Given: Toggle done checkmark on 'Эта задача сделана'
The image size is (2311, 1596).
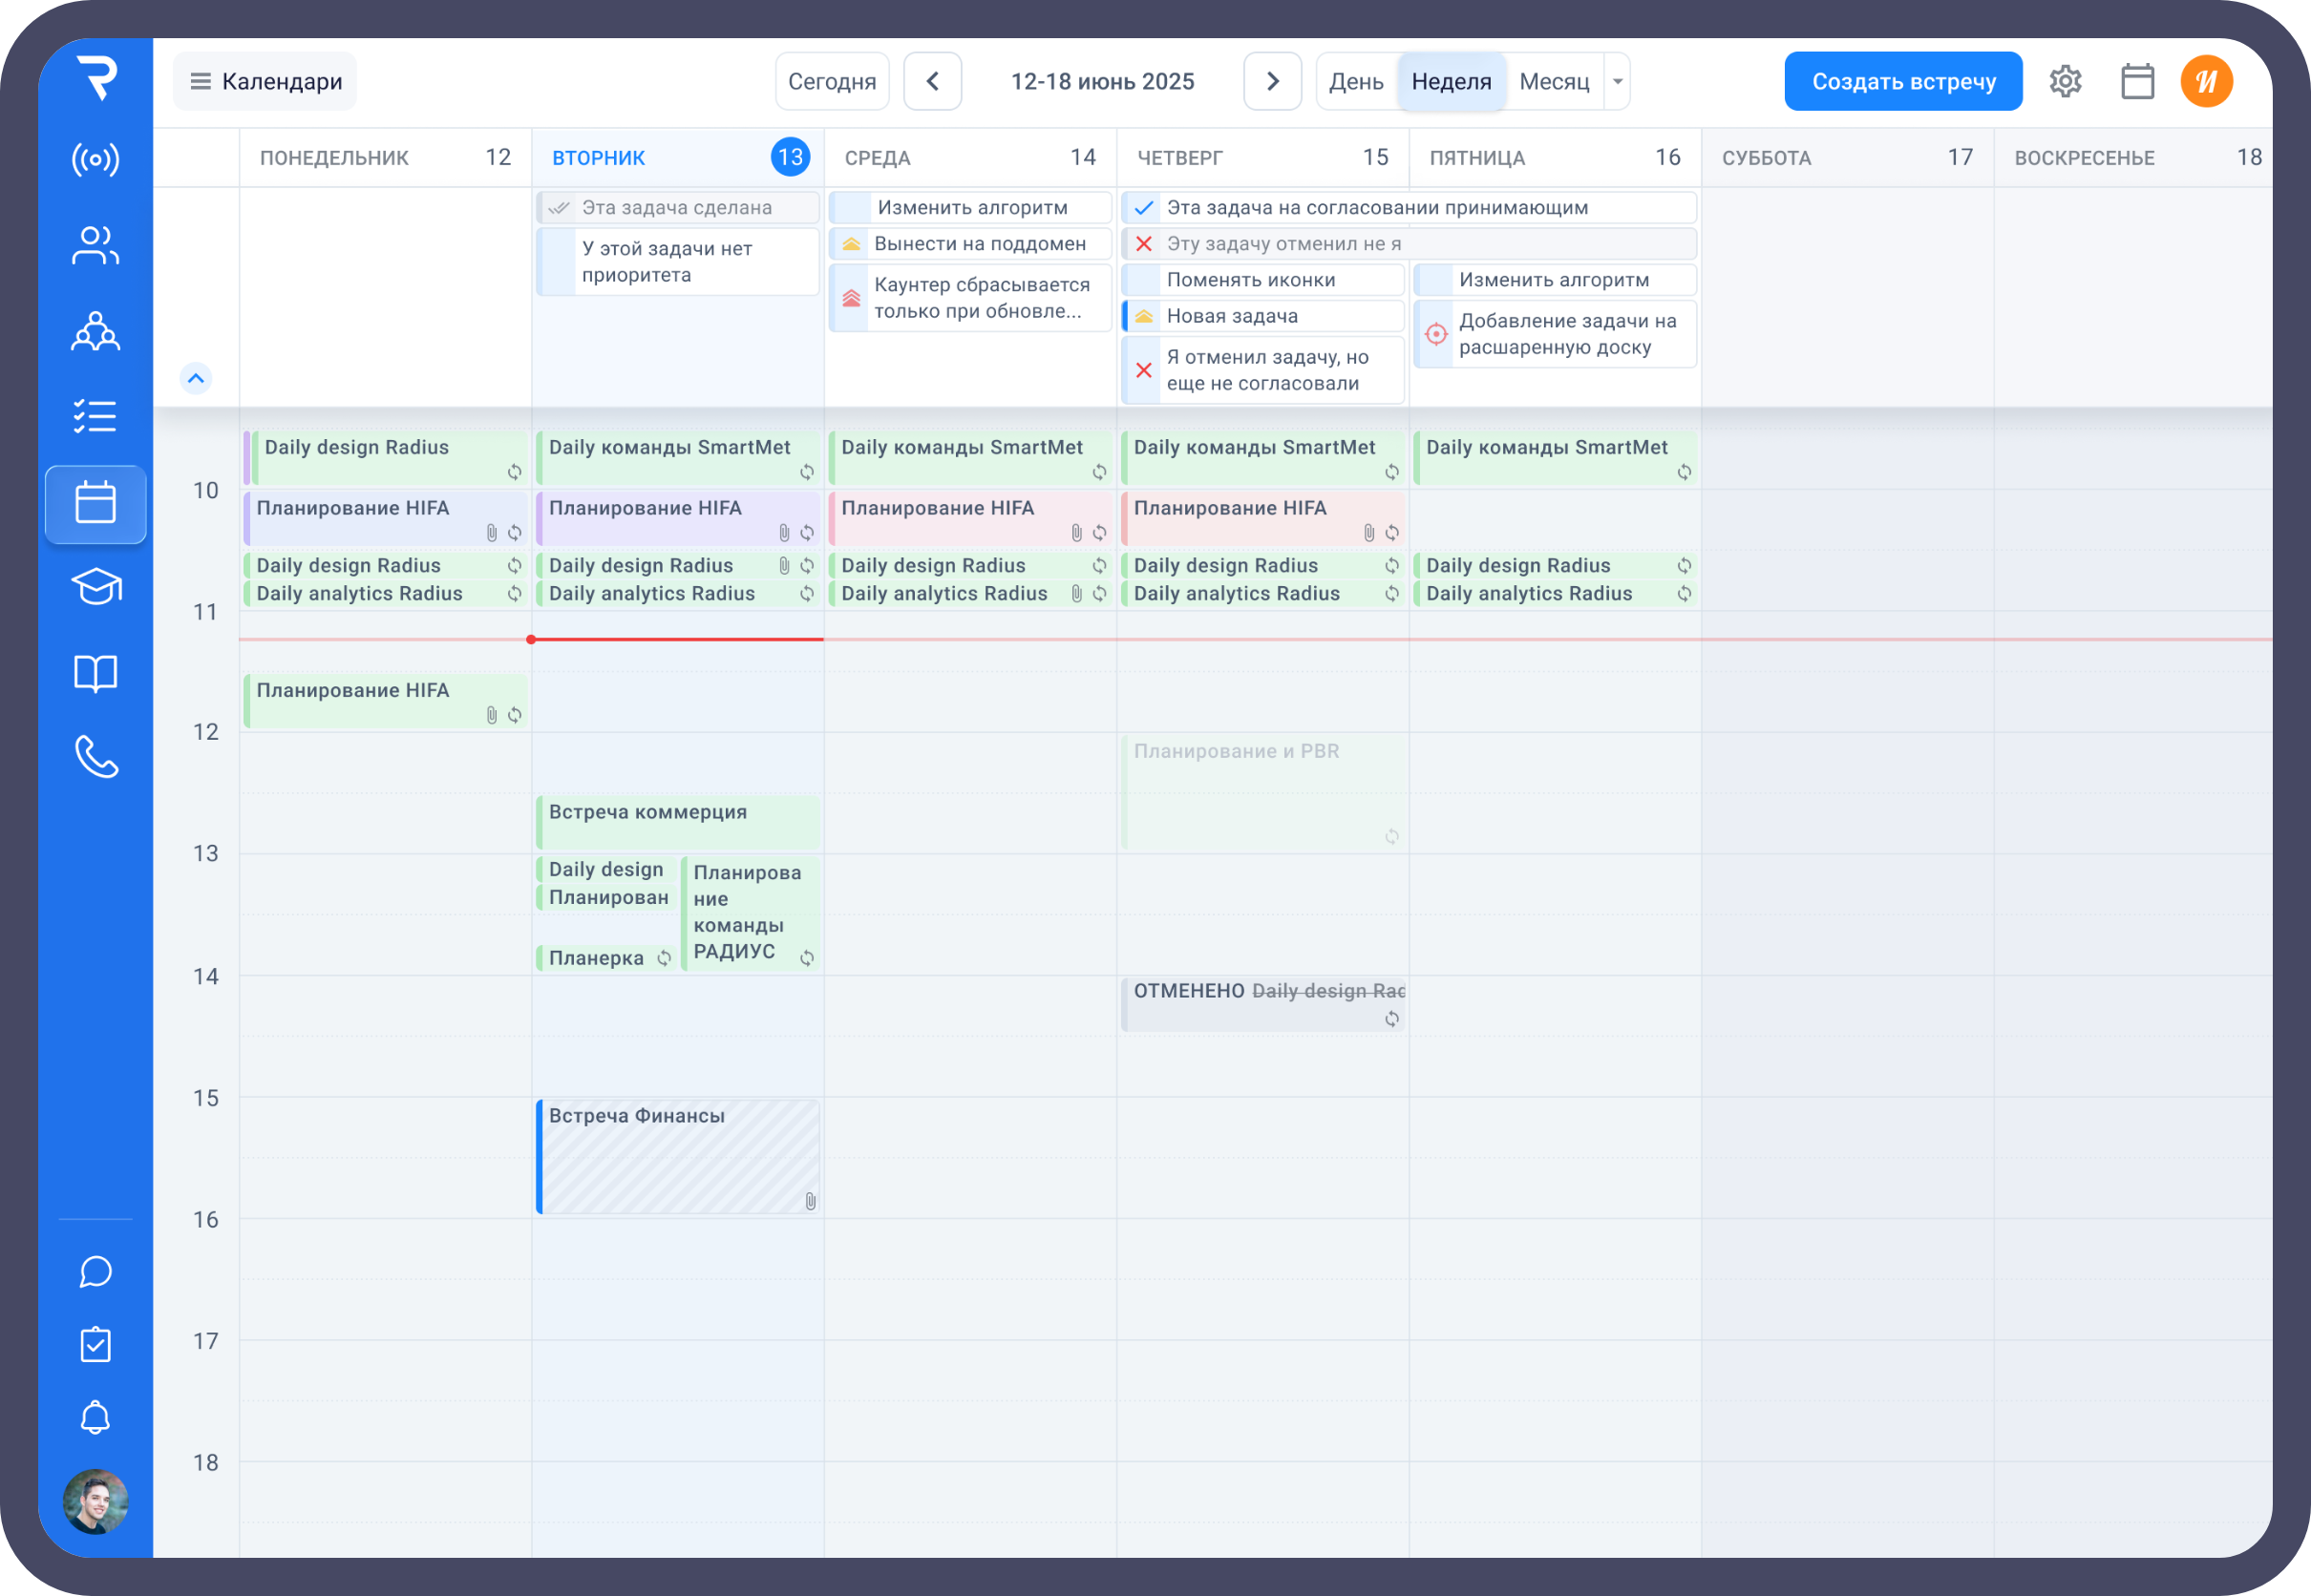Looking at the screenshot, I should [x=560, y=208].
